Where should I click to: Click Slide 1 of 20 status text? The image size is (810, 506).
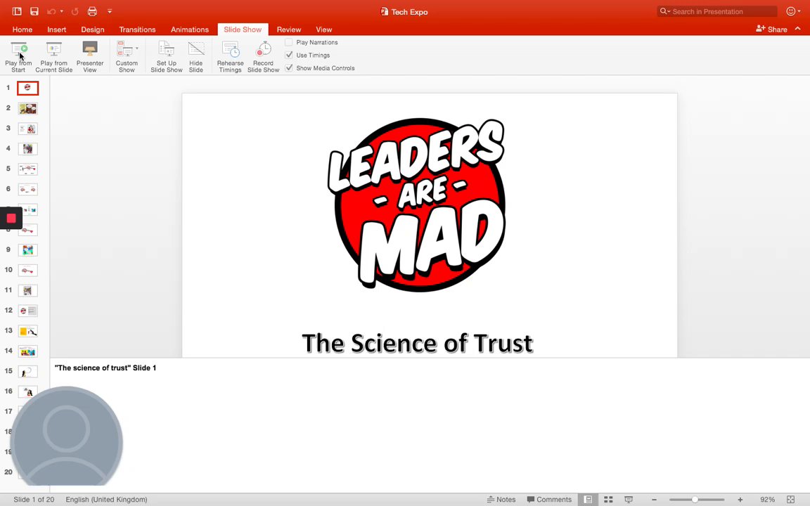pos(34,499)
